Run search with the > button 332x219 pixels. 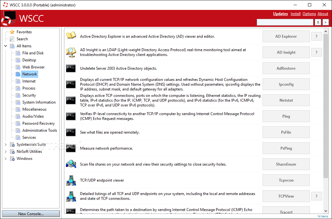[325, 22]
